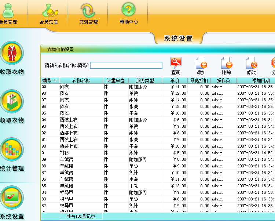
Task: Click the 修改 edit record icon
Action: tap(252, 63)
